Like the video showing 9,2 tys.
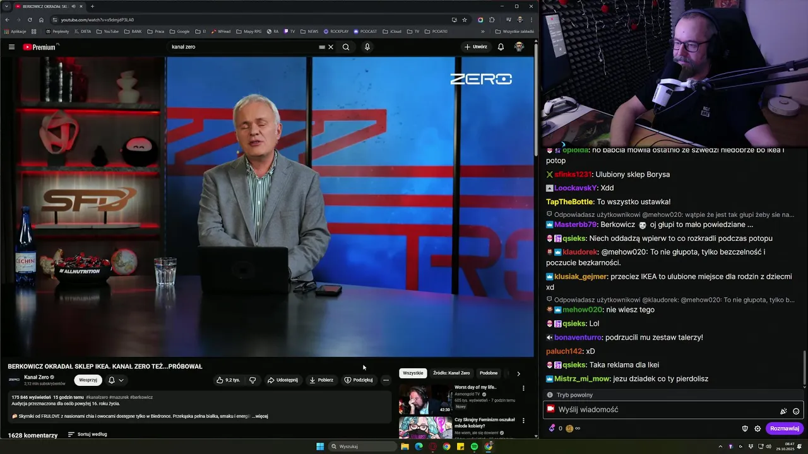 228,380
